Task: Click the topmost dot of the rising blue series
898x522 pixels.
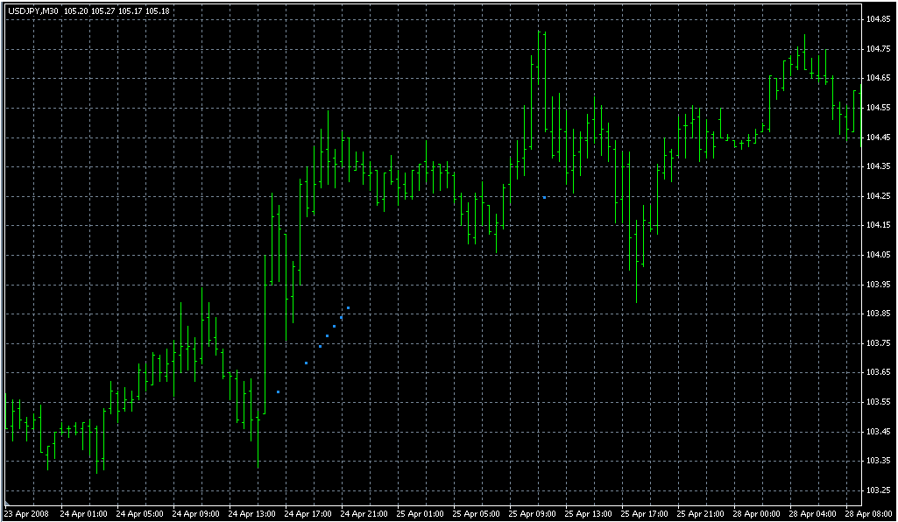Action: click(x=348, y=307)
